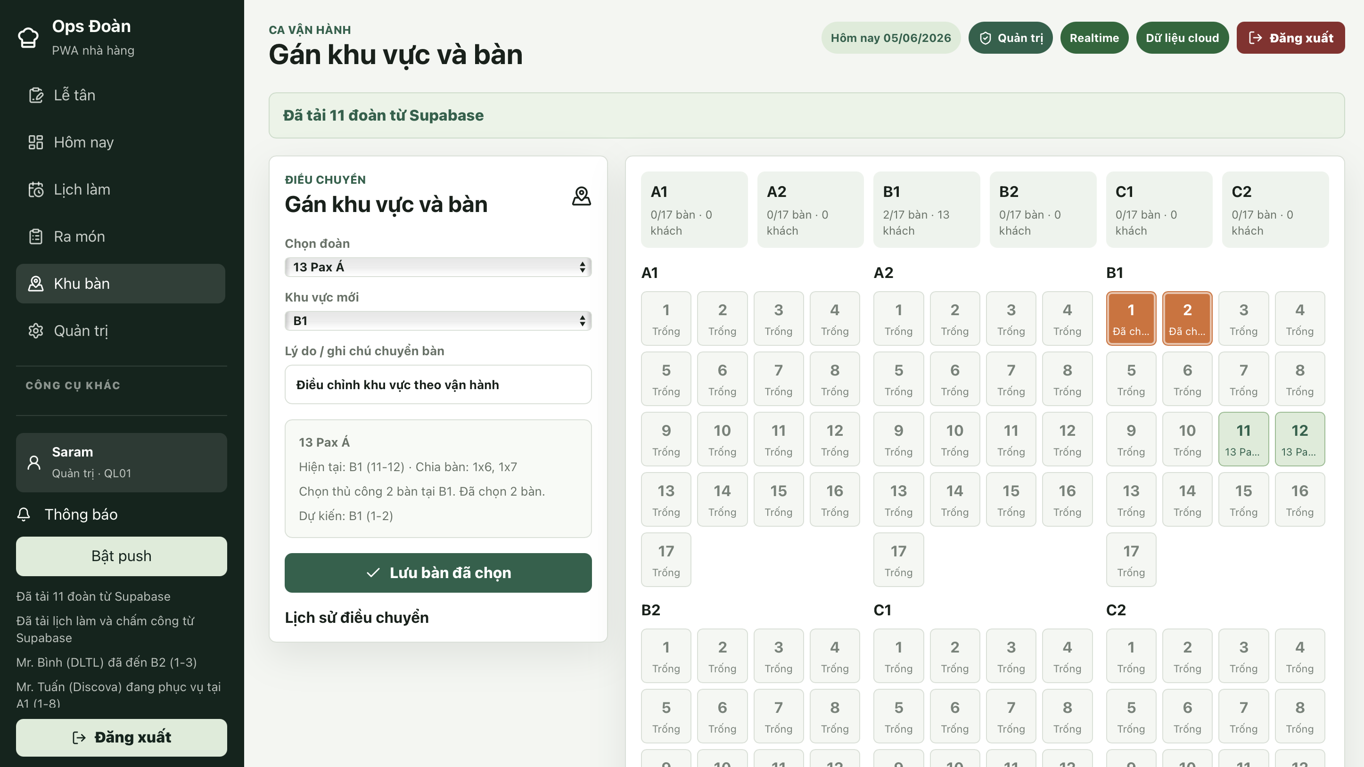Image resolution: width=1364 pixels, height=767 pixels.
Task: Click the Hôm nay dashboard icon
Action: 35,142
